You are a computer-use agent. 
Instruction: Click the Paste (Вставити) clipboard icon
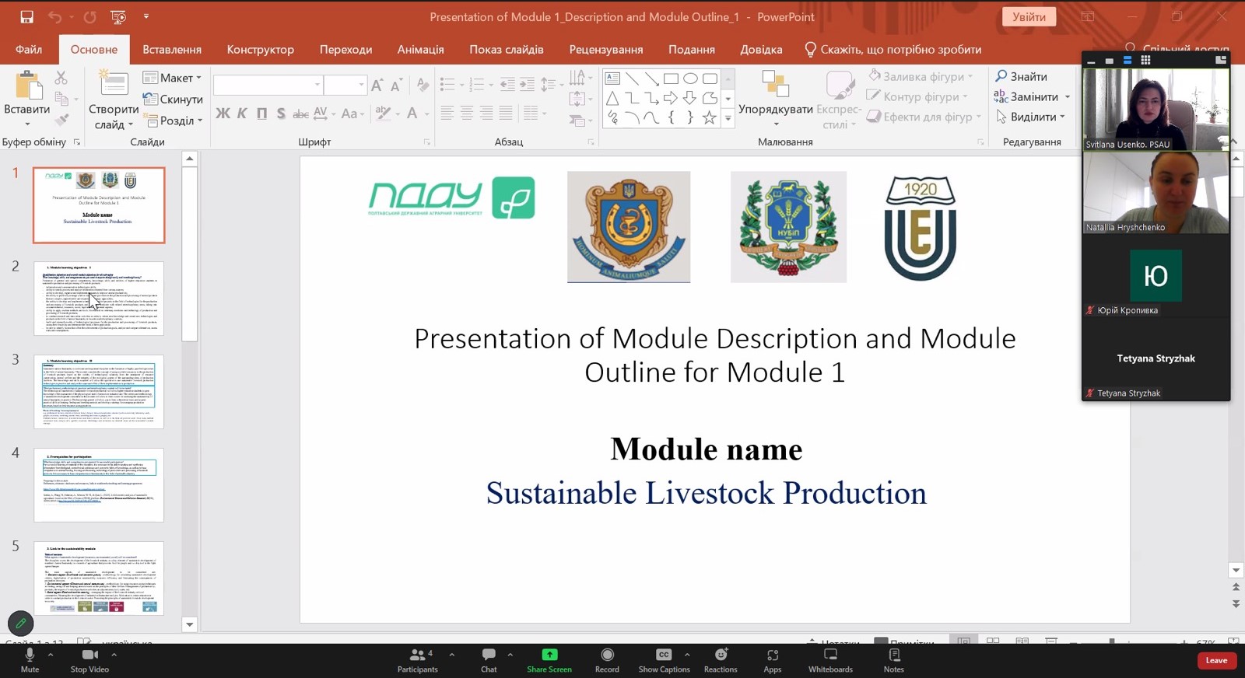(x=28, y=86)
